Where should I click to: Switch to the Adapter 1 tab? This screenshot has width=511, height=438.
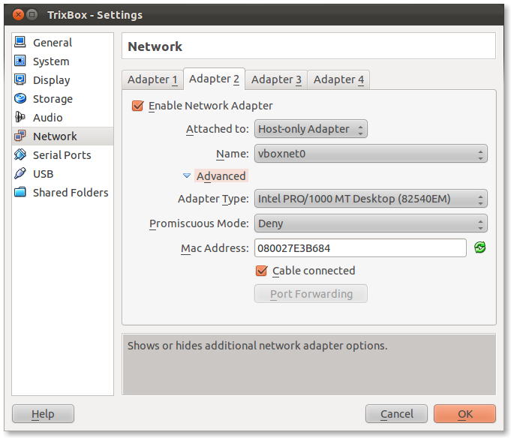click(x=152, y=79)
